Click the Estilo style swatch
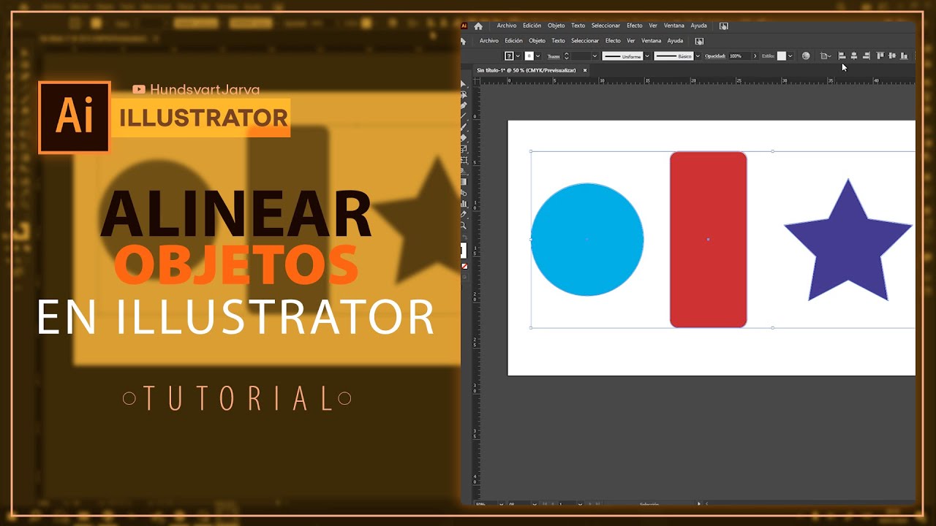936x526 pixels. pyautogui.click(x=782, y=56)
